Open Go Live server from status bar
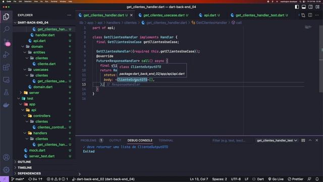 [276, 179]
